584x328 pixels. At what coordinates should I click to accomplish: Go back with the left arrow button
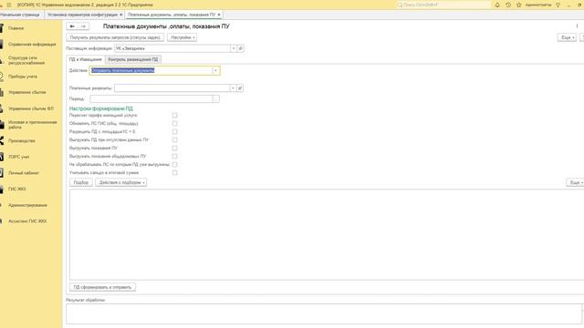pos(72,26)
